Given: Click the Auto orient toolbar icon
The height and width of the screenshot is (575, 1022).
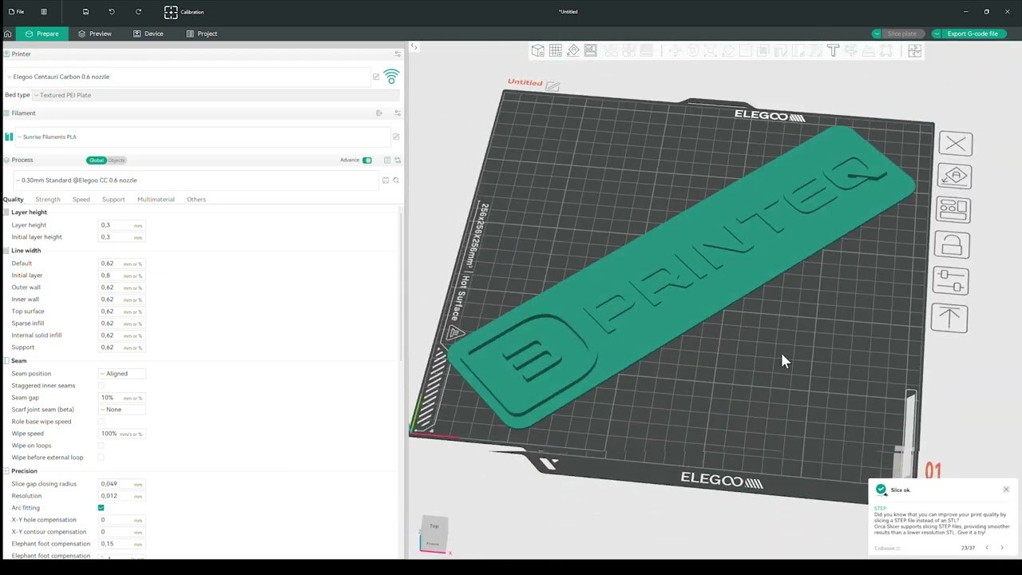Looking at the screenshot, I should (x=573, y=50).
